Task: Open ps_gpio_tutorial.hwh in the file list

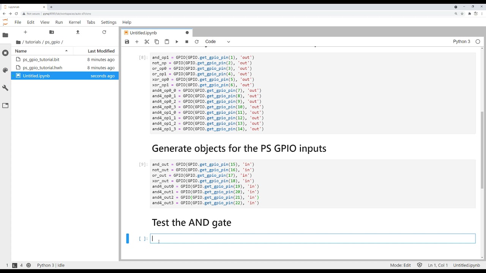Action: click(43, 68)
